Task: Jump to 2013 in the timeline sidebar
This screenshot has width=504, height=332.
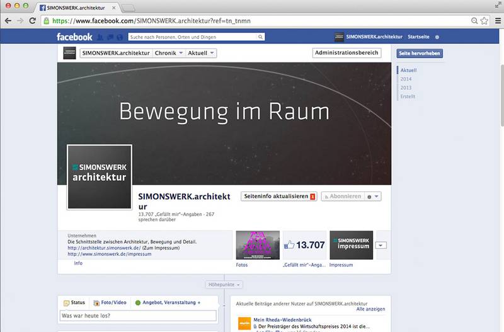Action: click(x=406, y=88)
